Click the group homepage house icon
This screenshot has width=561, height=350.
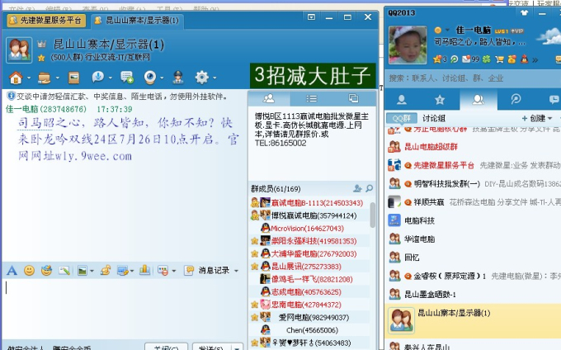[16, 77]
